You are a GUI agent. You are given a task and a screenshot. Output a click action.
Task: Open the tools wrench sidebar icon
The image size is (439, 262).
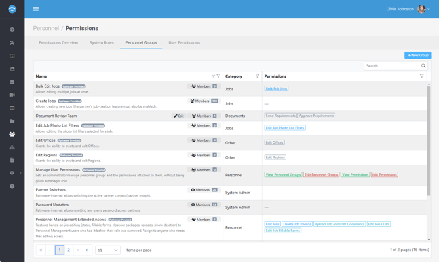point(12,42)
